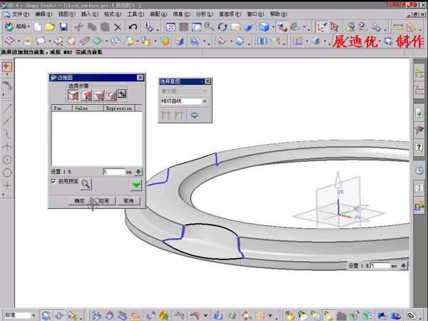Click the radius value field in edge blend dialog
The height and width of the screenshot is (321, 428).
coord(113,172)
